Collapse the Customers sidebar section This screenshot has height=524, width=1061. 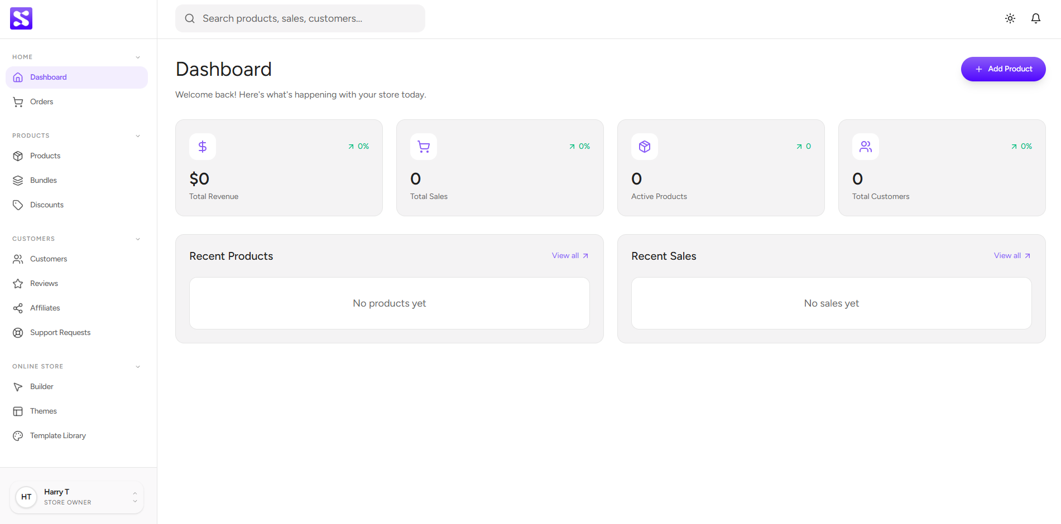[x=138, y=239]
